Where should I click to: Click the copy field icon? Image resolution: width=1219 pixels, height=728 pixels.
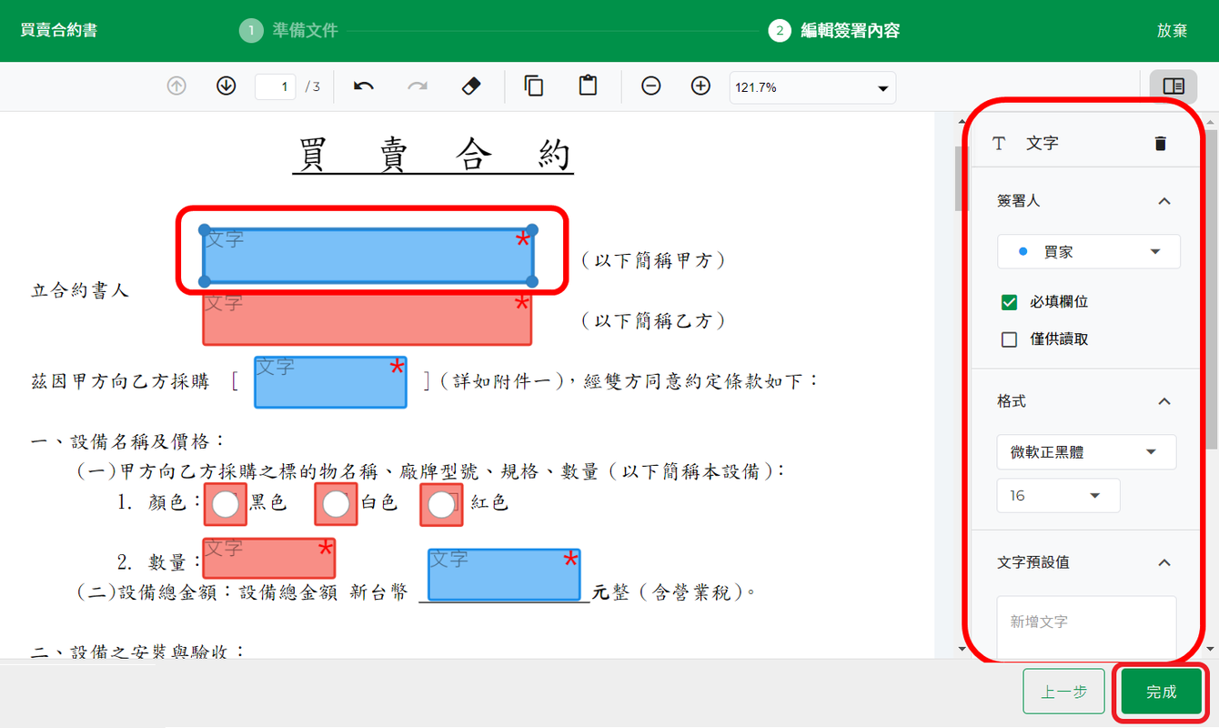click(x=534, y=86)
